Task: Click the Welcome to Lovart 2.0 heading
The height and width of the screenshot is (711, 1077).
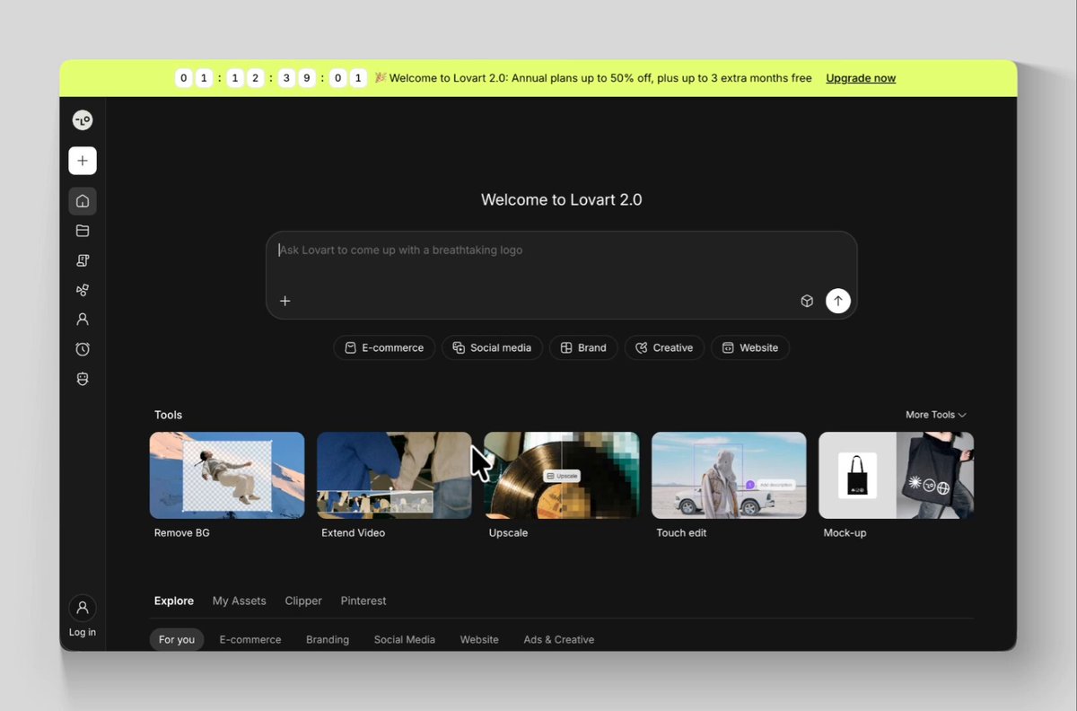Action: (x=562, y=199)
